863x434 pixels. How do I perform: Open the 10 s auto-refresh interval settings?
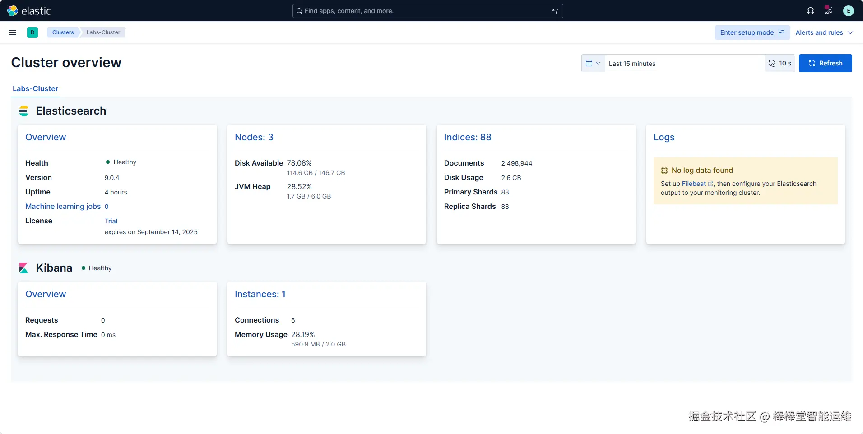[x=780, y=63]
